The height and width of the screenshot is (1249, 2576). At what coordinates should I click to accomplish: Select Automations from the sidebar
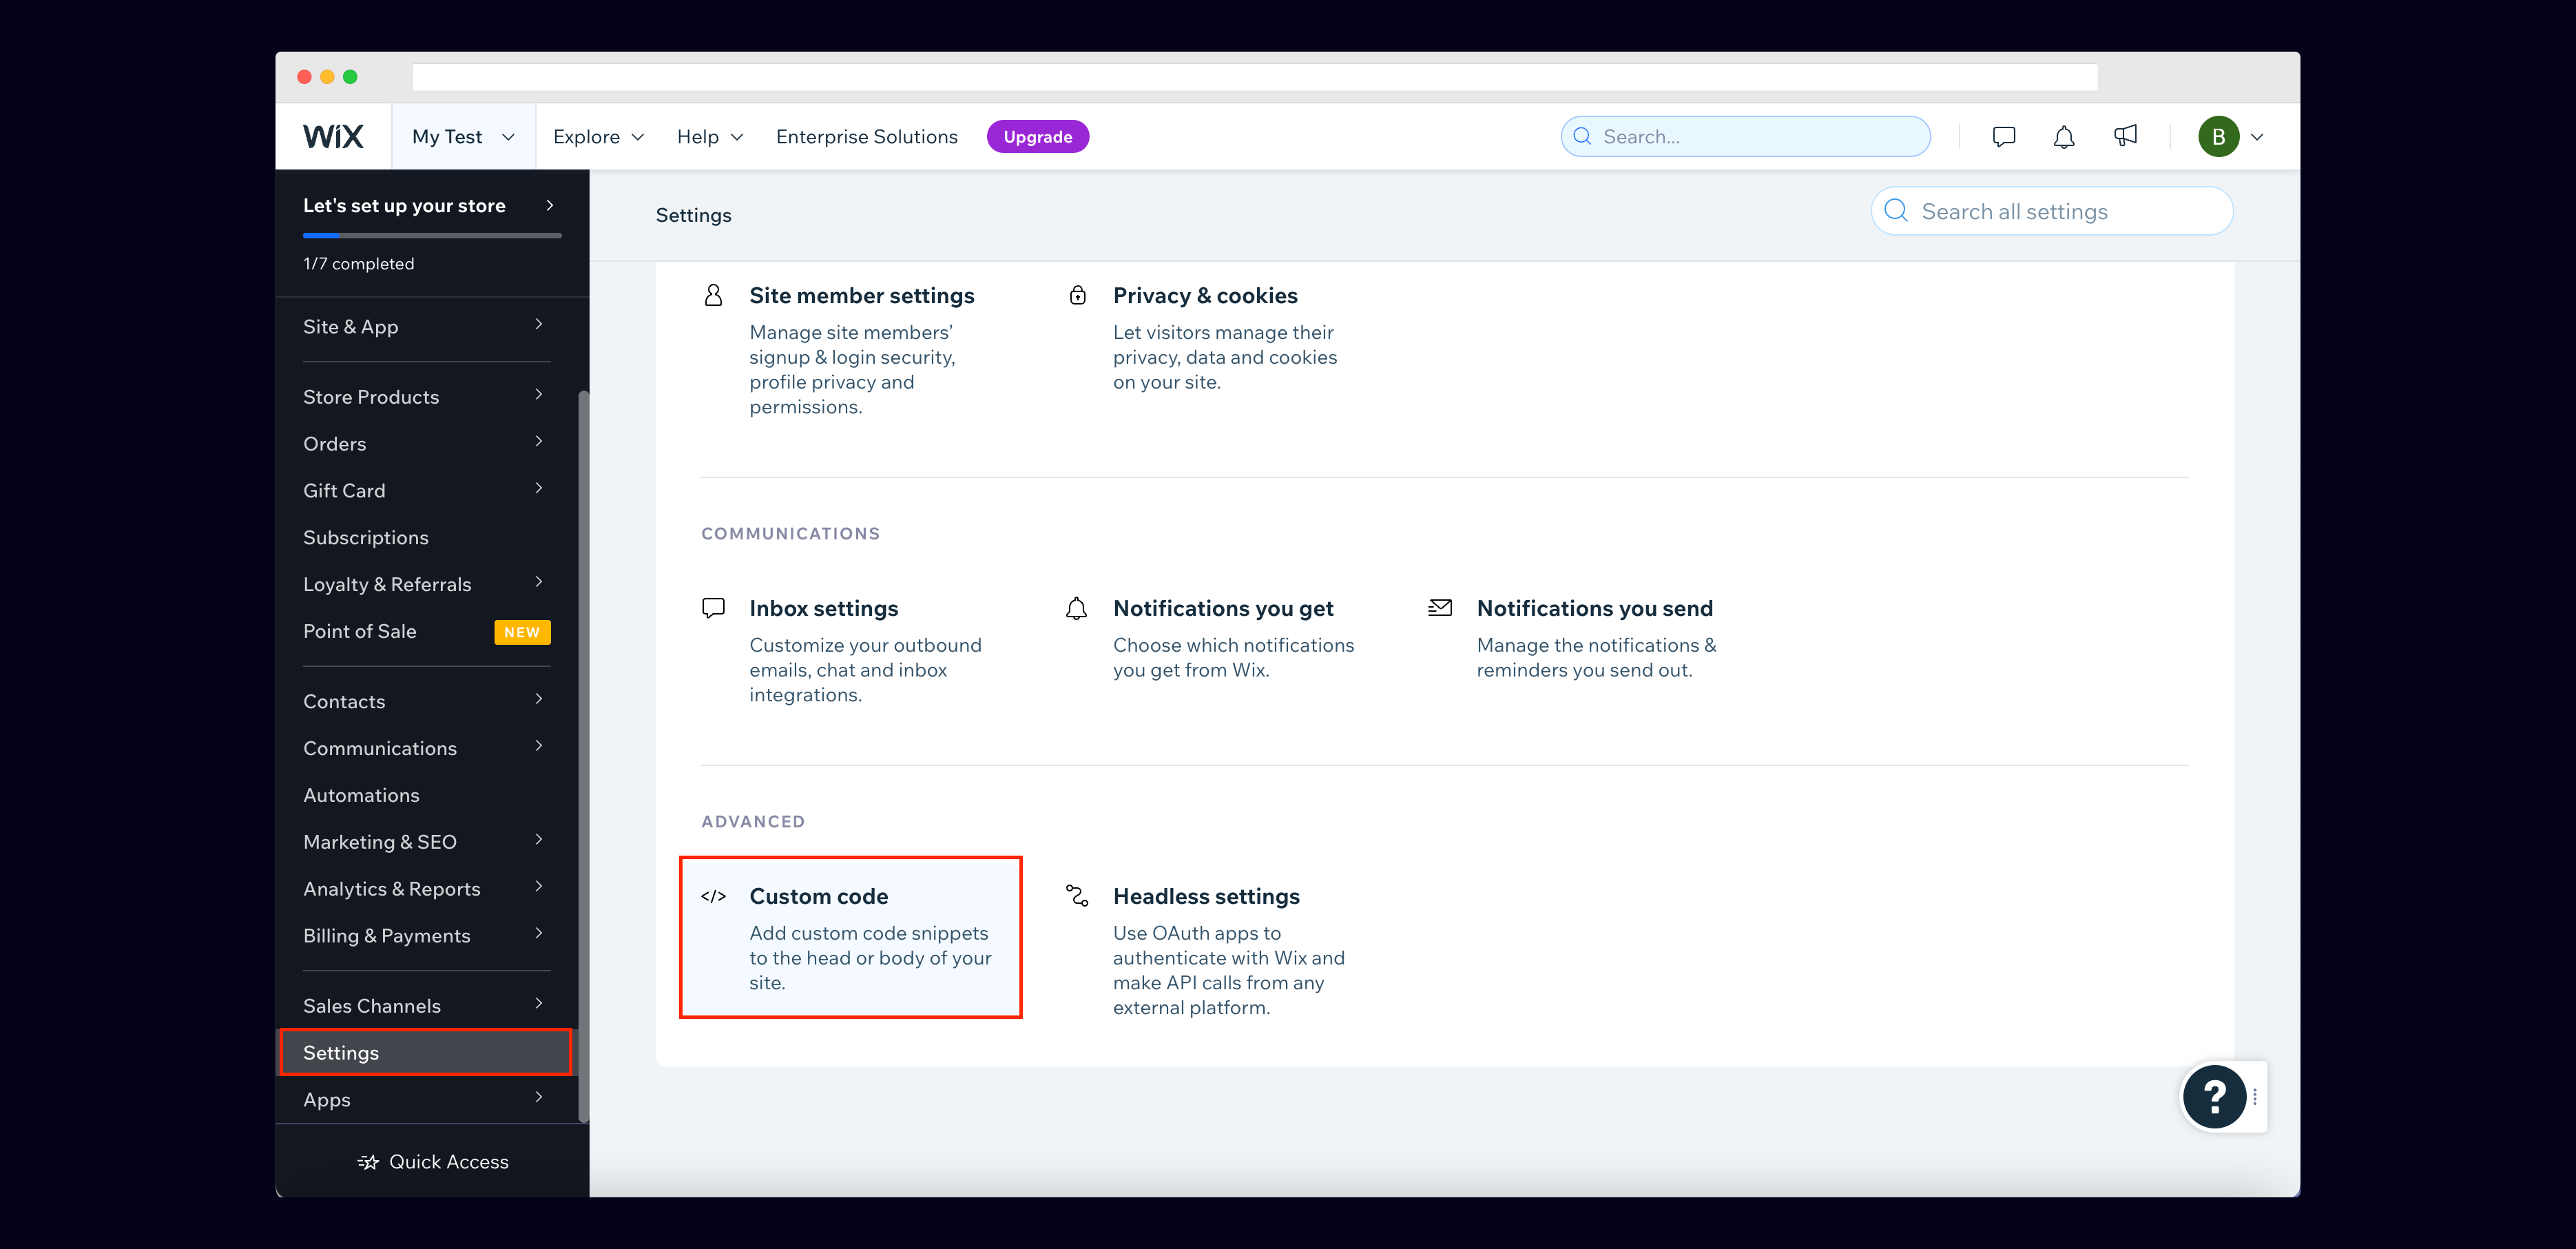coord(361,795)
